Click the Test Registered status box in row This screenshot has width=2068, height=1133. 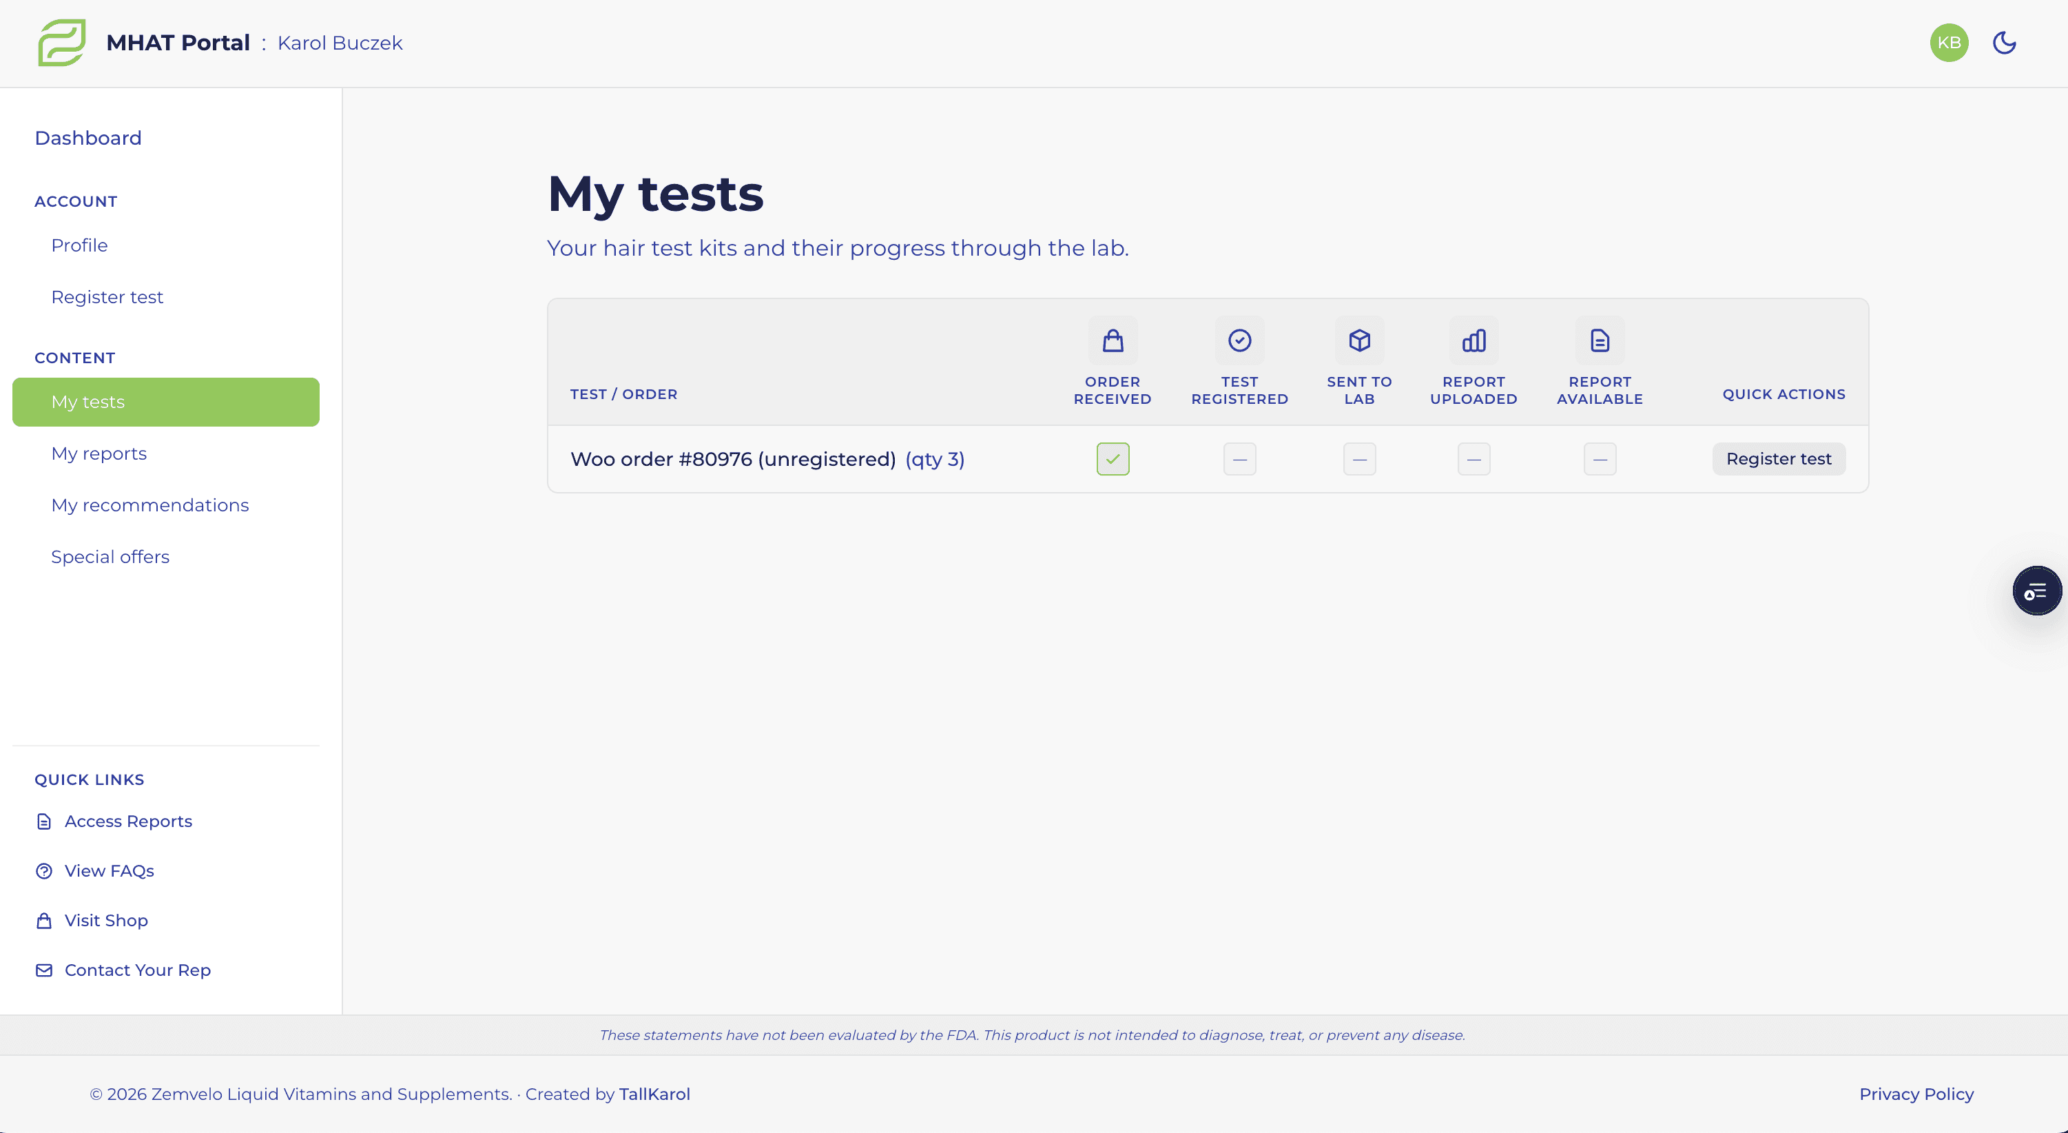coord(1239,459)
